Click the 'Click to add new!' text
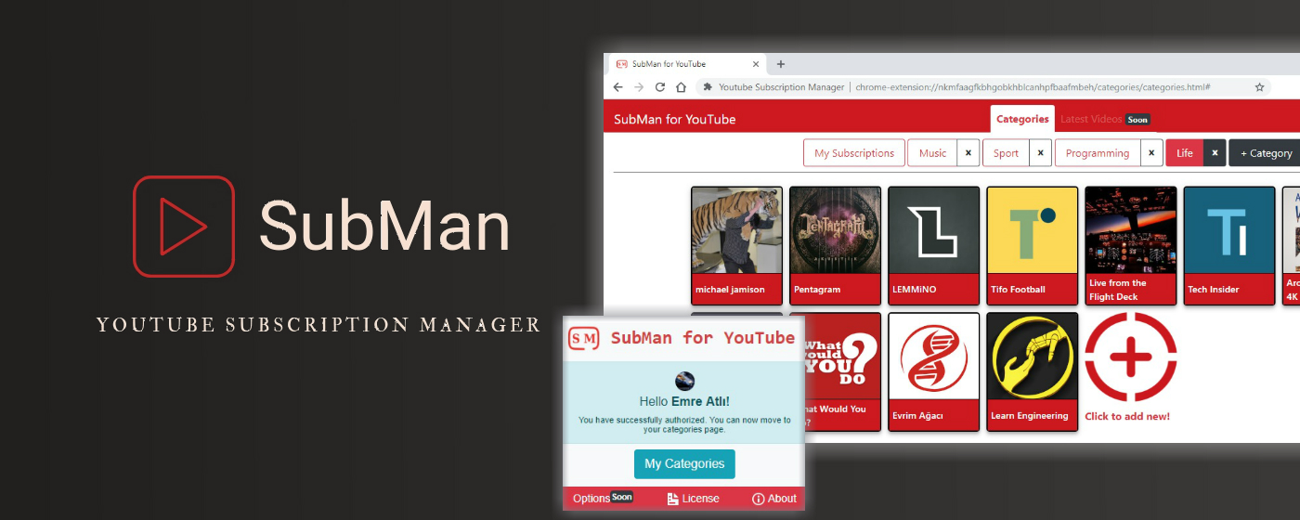Image resolution: width=1300 pixels, height=520 pixels. pos(1127,417)
